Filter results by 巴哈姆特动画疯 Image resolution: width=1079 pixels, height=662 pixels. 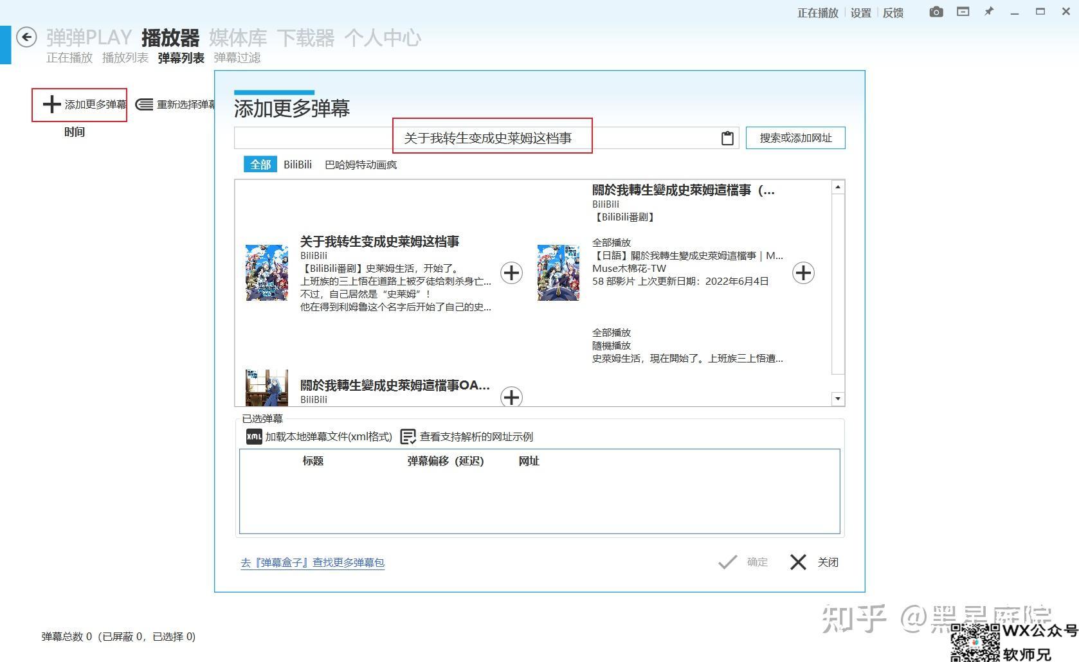361,165
